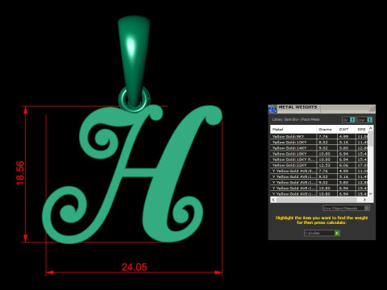Click the metal list scroll down arrow

click(x=371, y=193)
